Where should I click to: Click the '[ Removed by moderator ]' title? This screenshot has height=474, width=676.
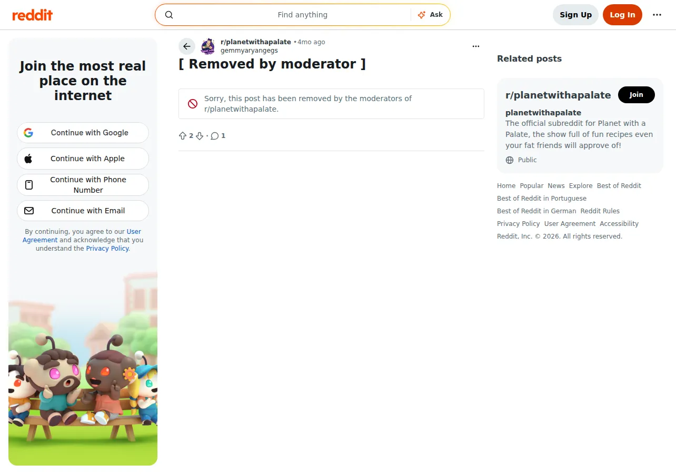pos(272,64)
